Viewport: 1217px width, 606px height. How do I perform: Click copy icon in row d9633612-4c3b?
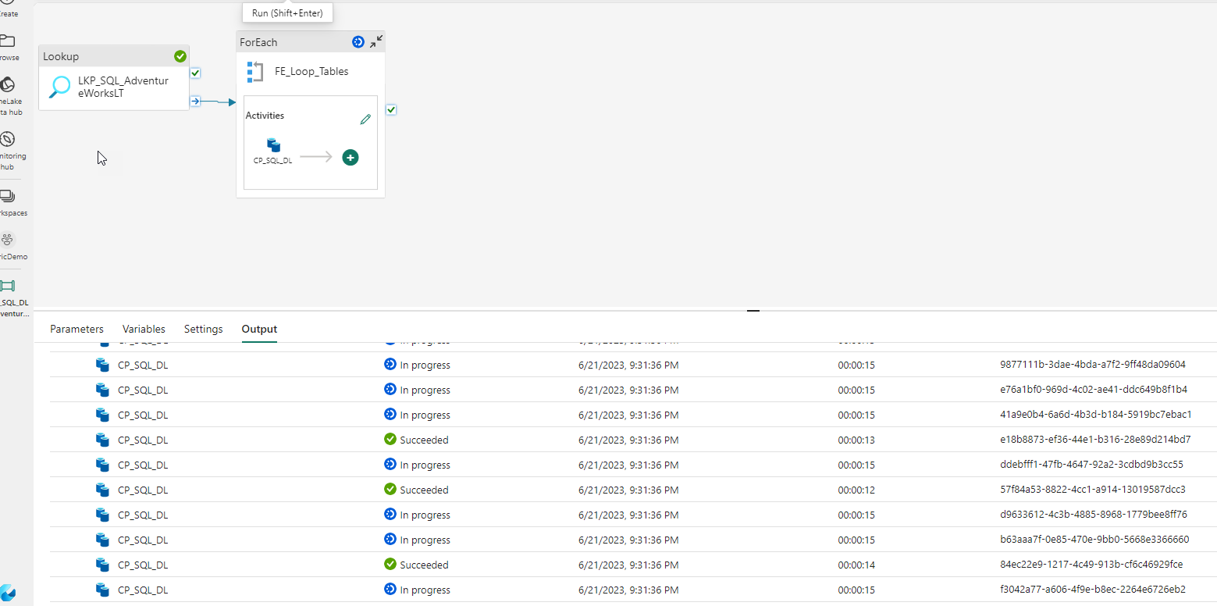point(102,515)
